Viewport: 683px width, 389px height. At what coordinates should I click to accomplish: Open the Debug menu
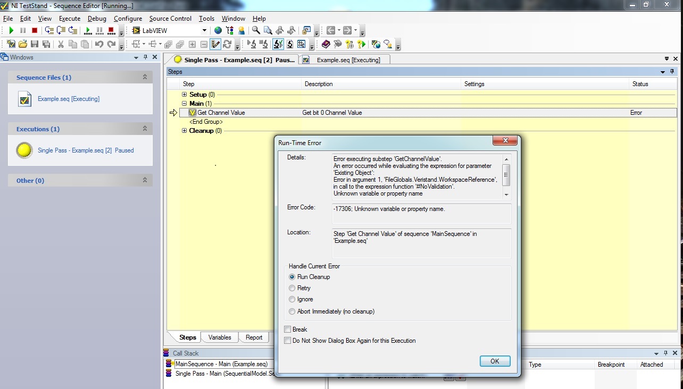(97, 19)
